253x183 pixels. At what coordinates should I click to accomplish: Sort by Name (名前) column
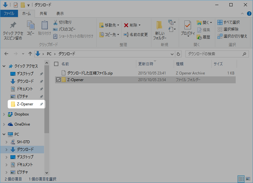(x=65, y=64)
